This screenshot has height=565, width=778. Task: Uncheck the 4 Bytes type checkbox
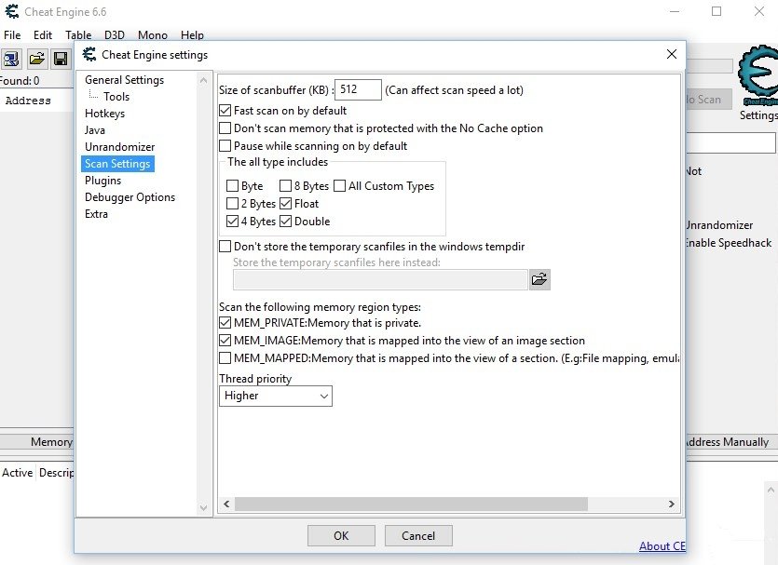(232, 221)
